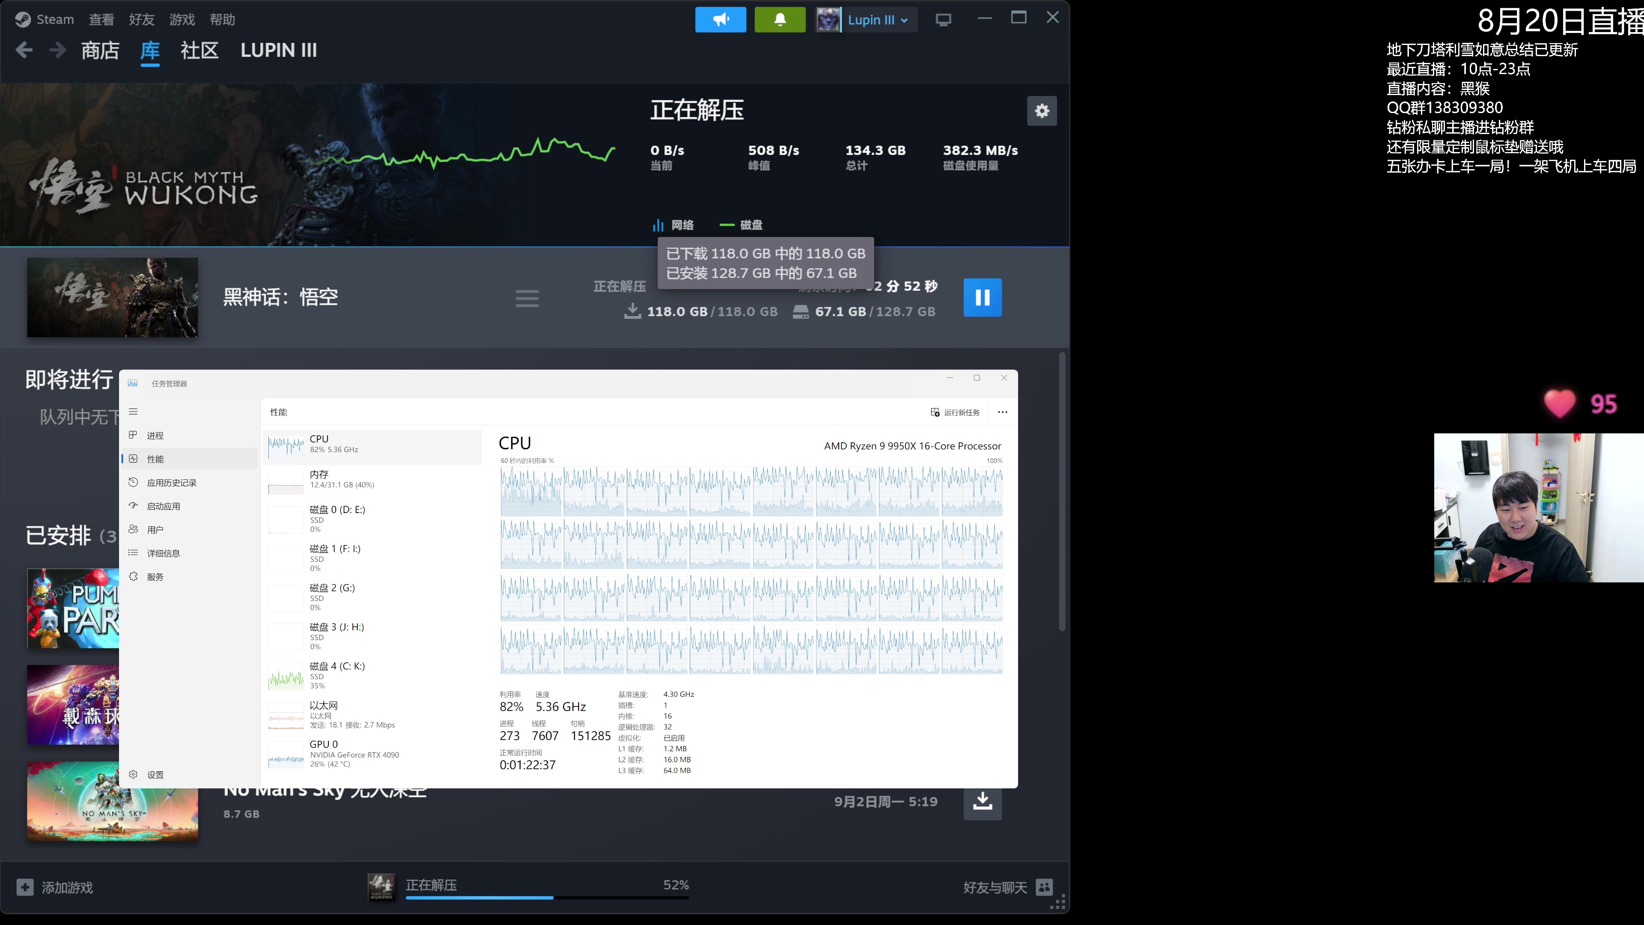
Task: Open 用户 users page in Task Manager
Action: click(x=189, y=530)
